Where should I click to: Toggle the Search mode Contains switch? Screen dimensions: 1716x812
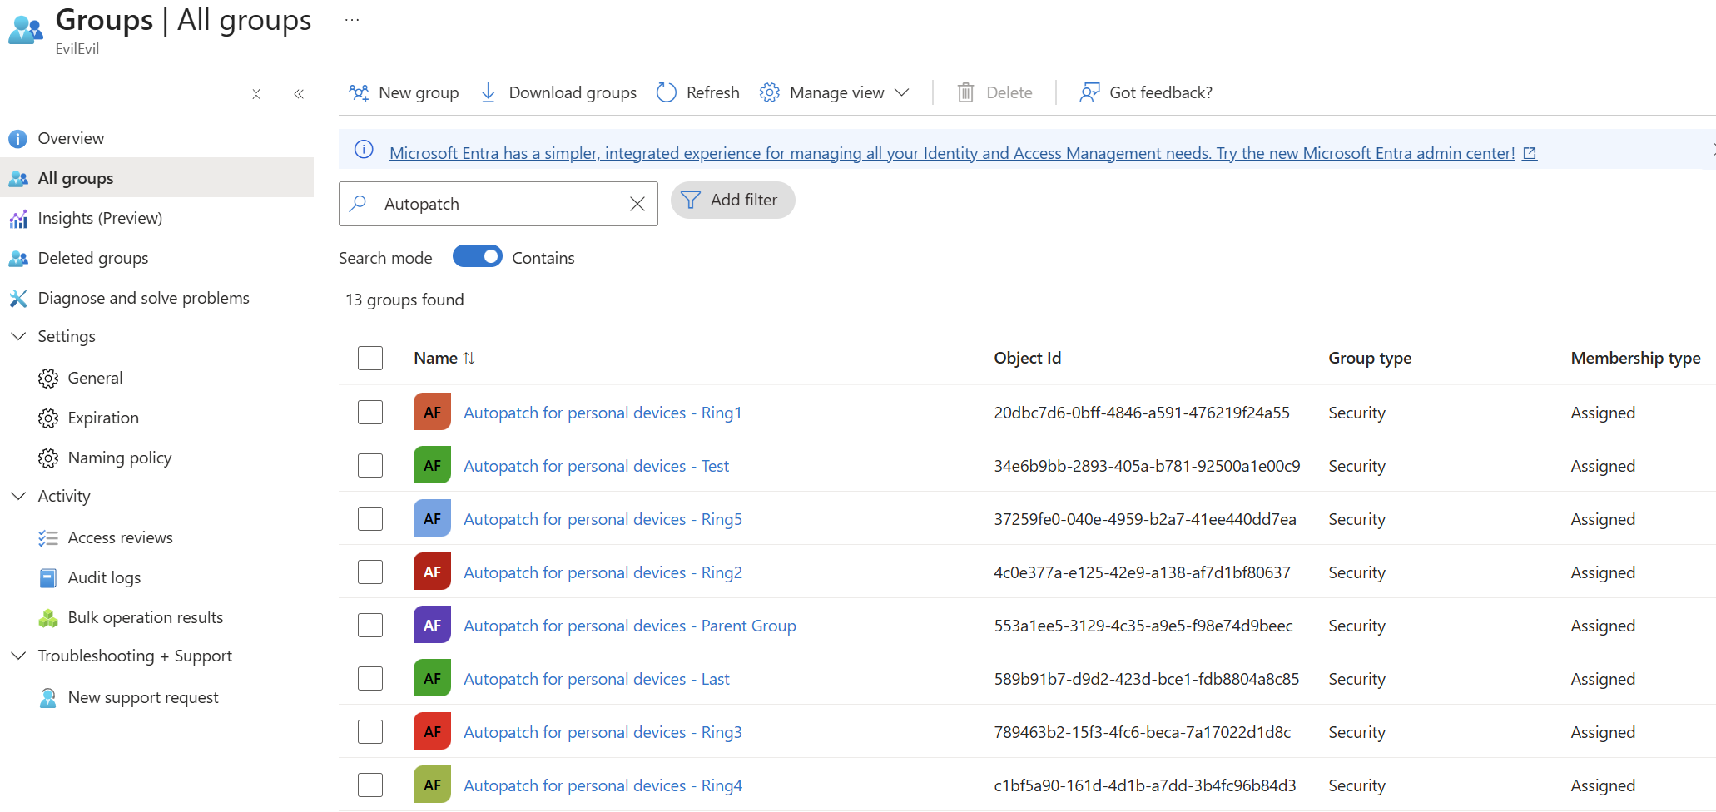[x=478, y=256]
